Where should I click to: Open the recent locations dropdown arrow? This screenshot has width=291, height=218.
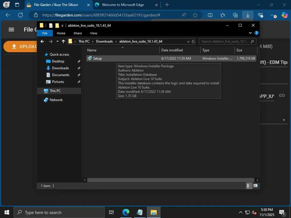pos(57,41)
